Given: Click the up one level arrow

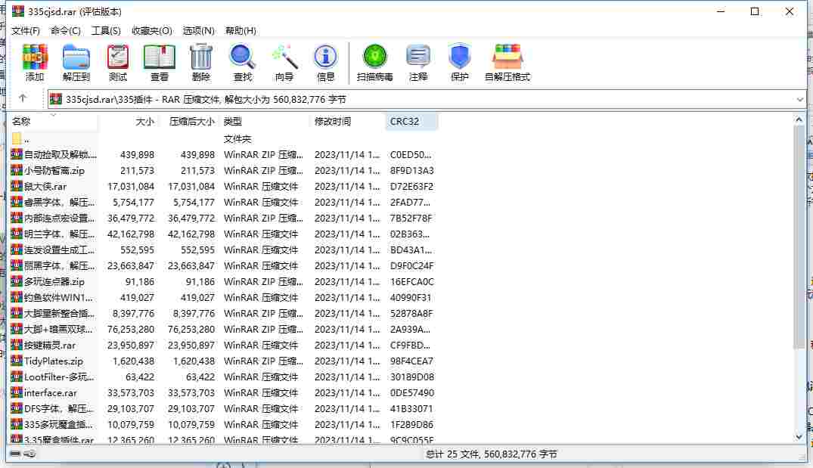Looking at the screenshot, I should click(22, 98).
